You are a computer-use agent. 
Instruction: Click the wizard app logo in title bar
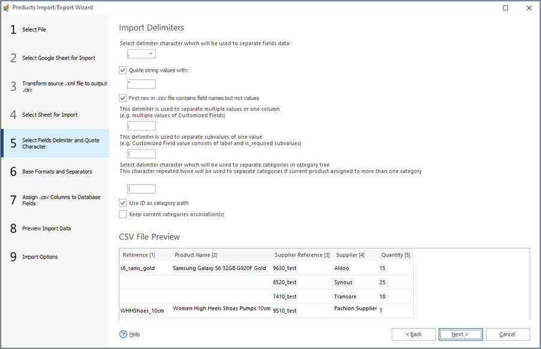[6, 8]
